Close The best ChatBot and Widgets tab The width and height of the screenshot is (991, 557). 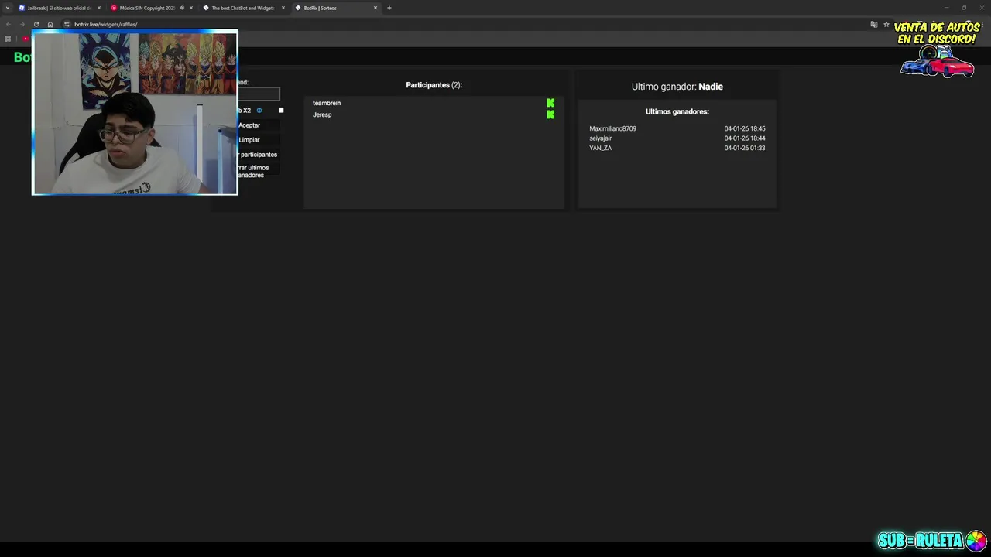coord(283,8)
